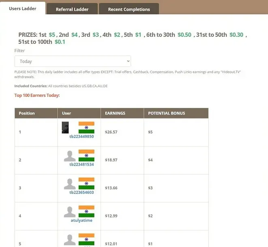This screenshot has width=268, height=247.
Task: Visit the tb223654603 user profile link
Action: [x=81, y=192]
